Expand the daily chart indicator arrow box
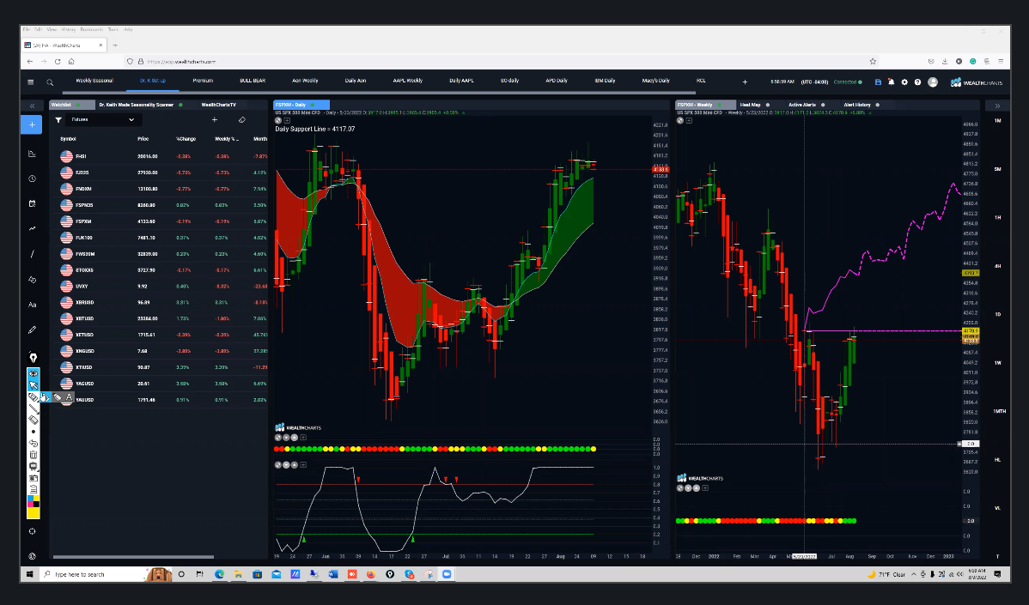1029x605 pixels. coord(287,121)
